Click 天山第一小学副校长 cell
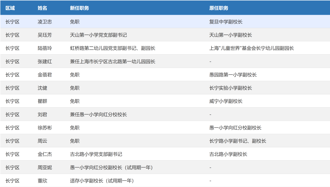The height and width of the screenshot is (187, 330). (x=231, y=35)
